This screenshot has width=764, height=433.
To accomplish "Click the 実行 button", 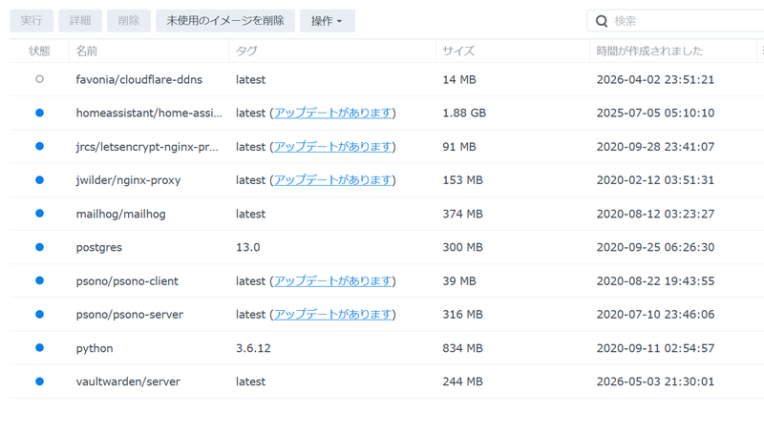I will point(32,21).
